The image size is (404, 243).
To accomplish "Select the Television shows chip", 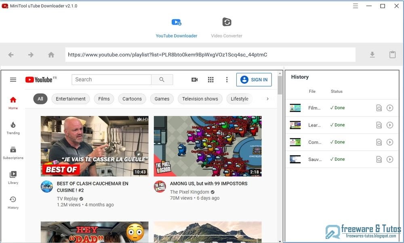I will 200,99.
